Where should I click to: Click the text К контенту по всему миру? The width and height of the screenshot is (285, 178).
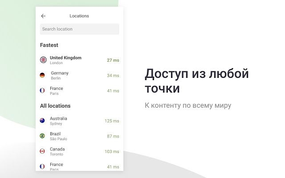click(188, 105)
